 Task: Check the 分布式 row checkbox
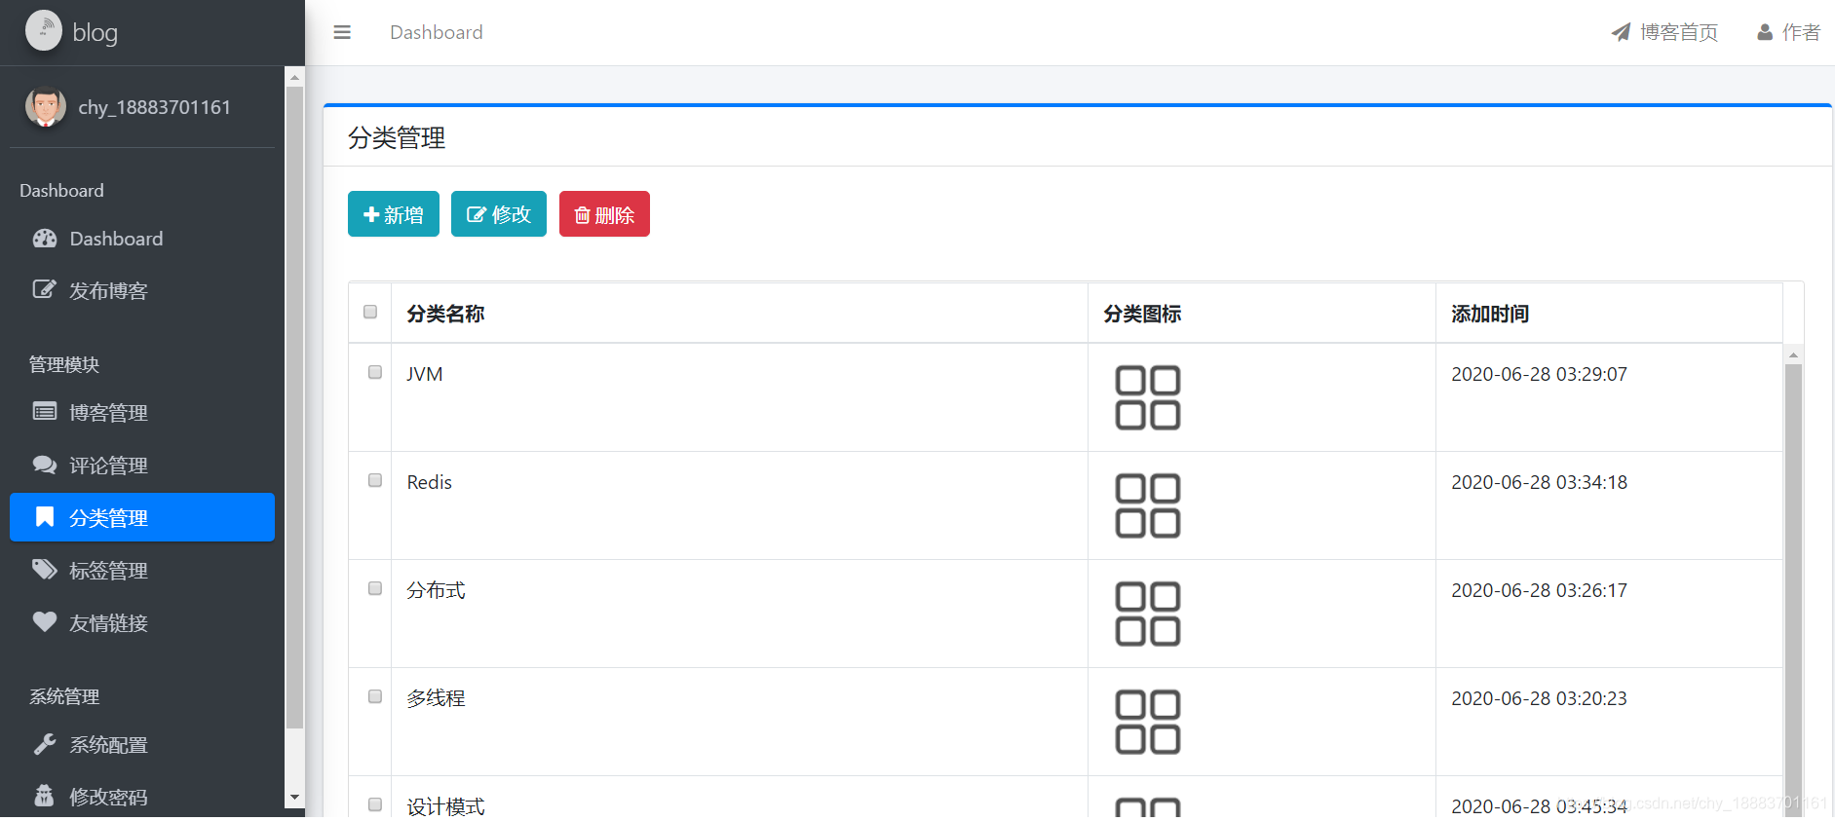tap(375, 588)
